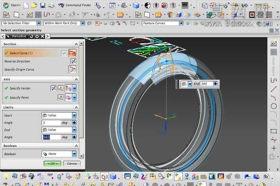Screen dimensions: 280x186
Task: Collapse the Limits group
Action: tap(76, 107)
